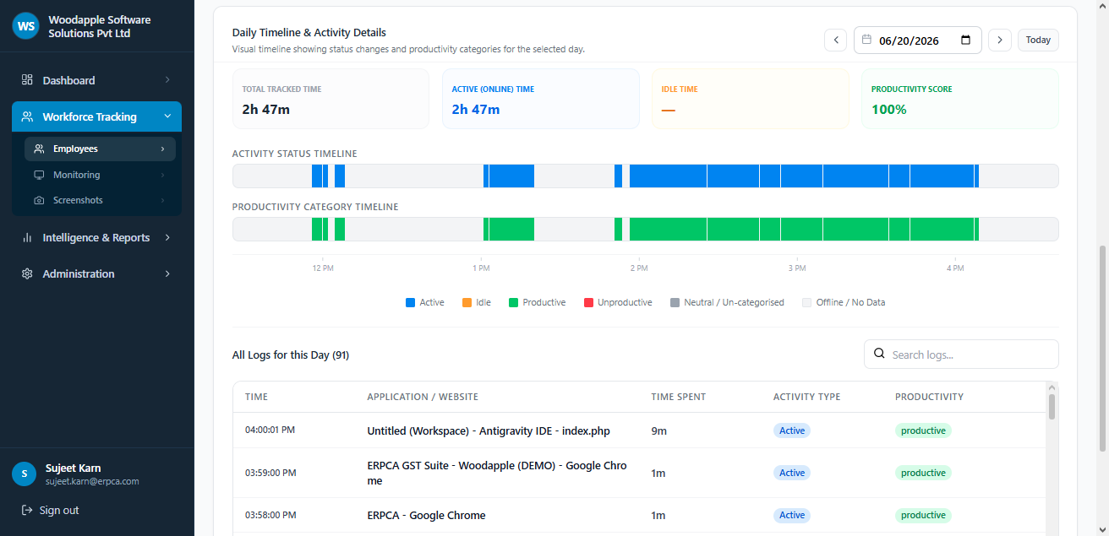Viewport: 1109px width, 536px height.
Task: Expand the Administration menu chevron
Action: (x=167, y=273)
